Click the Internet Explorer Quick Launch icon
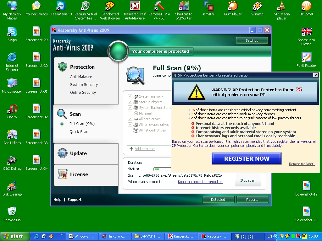 36,236
